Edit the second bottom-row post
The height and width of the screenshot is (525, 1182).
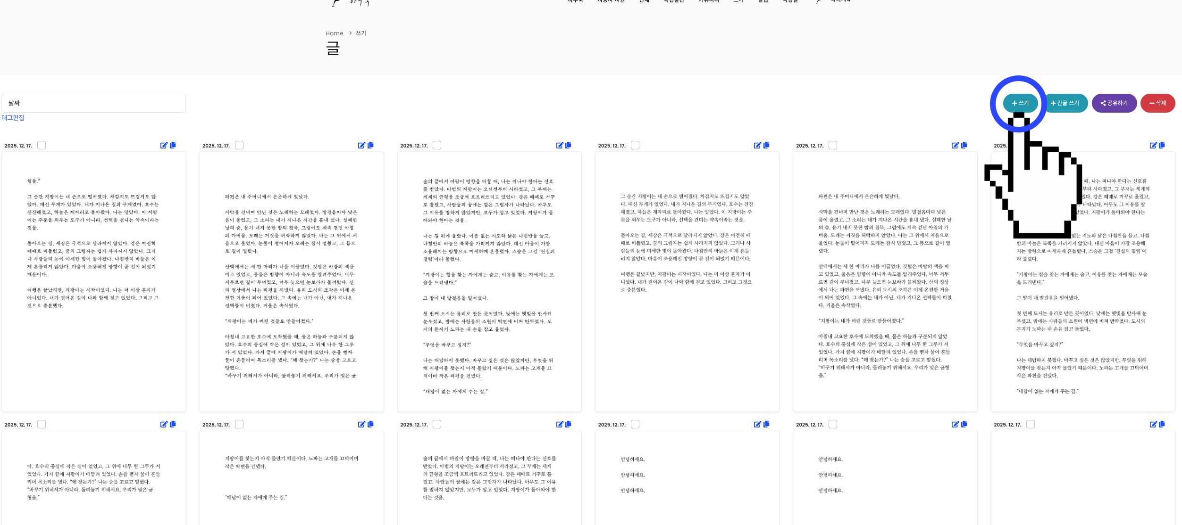point(361,425)
